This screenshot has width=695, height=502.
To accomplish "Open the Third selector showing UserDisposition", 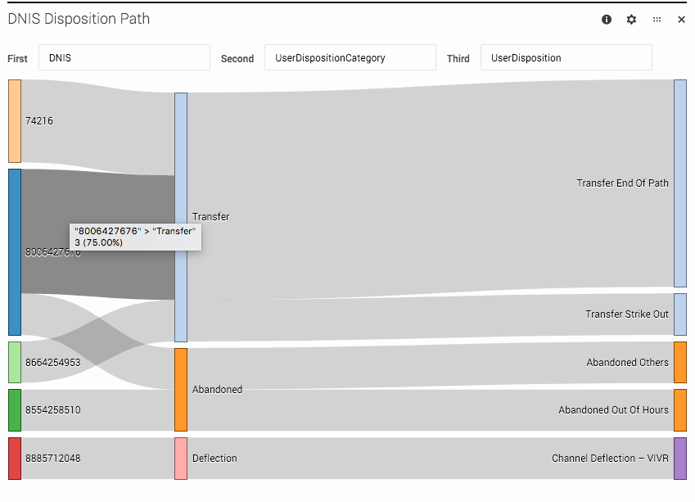I will pyautogui.click(x=566, y=57).
